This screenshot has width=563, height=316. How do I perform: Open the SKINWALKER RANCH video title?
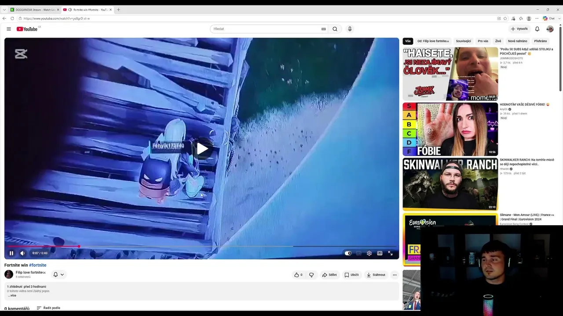pos(527,162)
